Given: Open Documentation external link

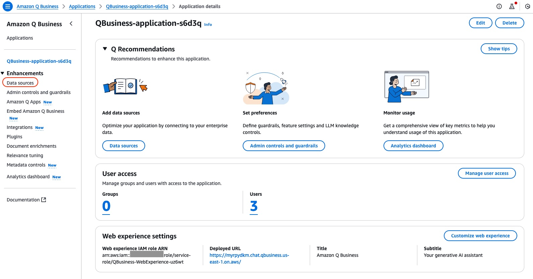Looking at the screenshot, I should pyautogui.click(x=26, y=200).
